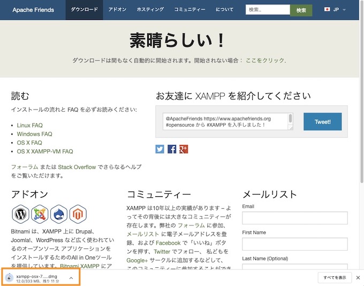Click the ここをクリック download link
364x286 pixels.
tap(265, 61)
